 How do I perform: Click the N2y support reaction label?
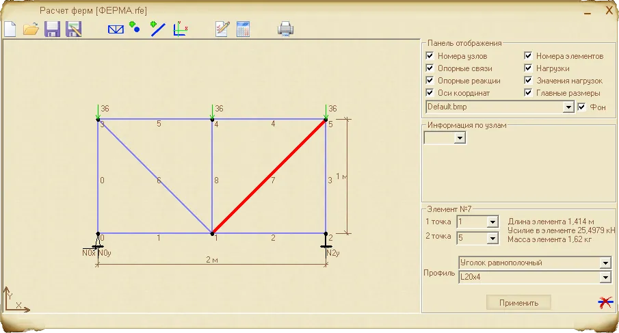[333, 253]
